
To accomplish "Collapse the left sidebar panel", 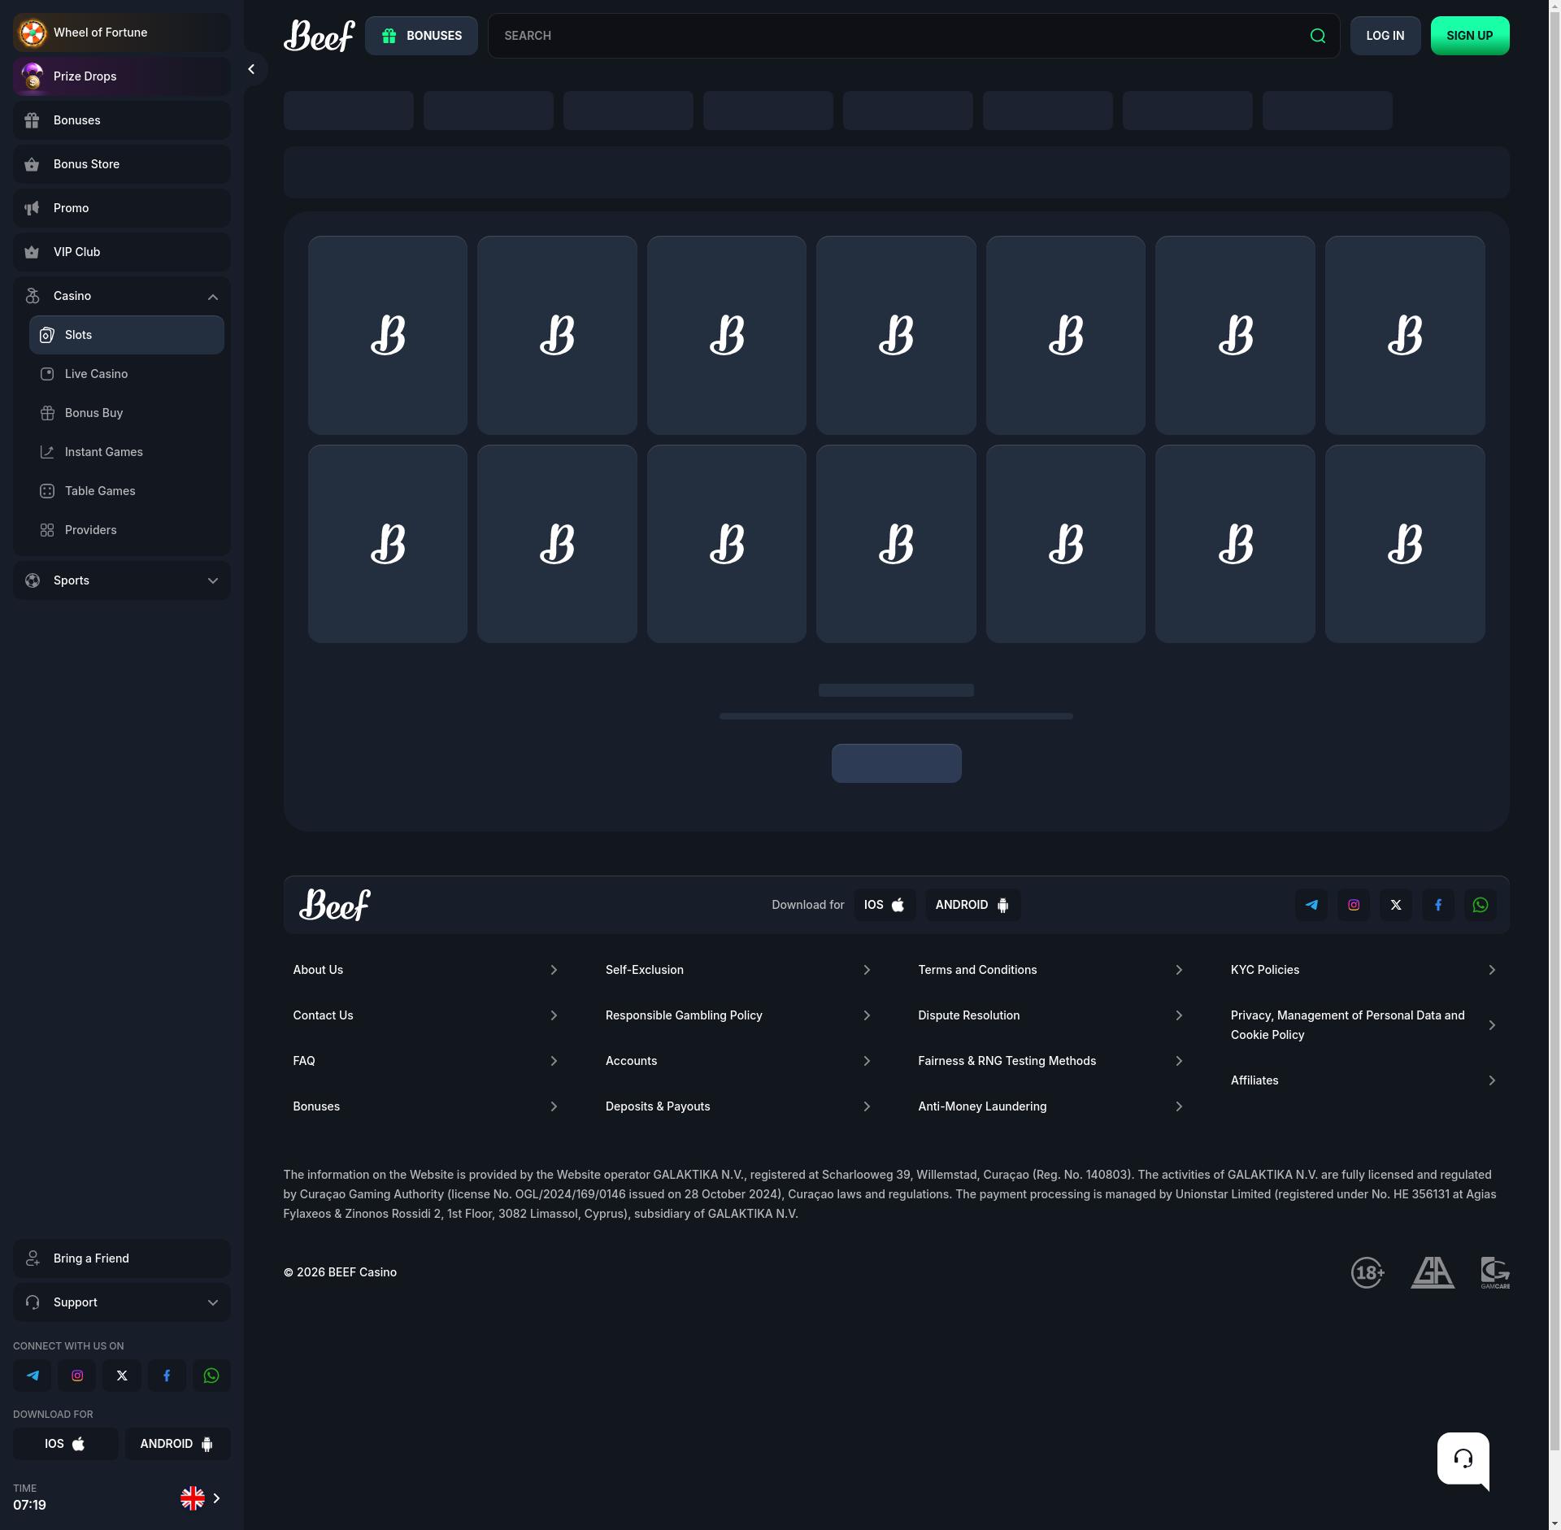I will click(251, 69).
